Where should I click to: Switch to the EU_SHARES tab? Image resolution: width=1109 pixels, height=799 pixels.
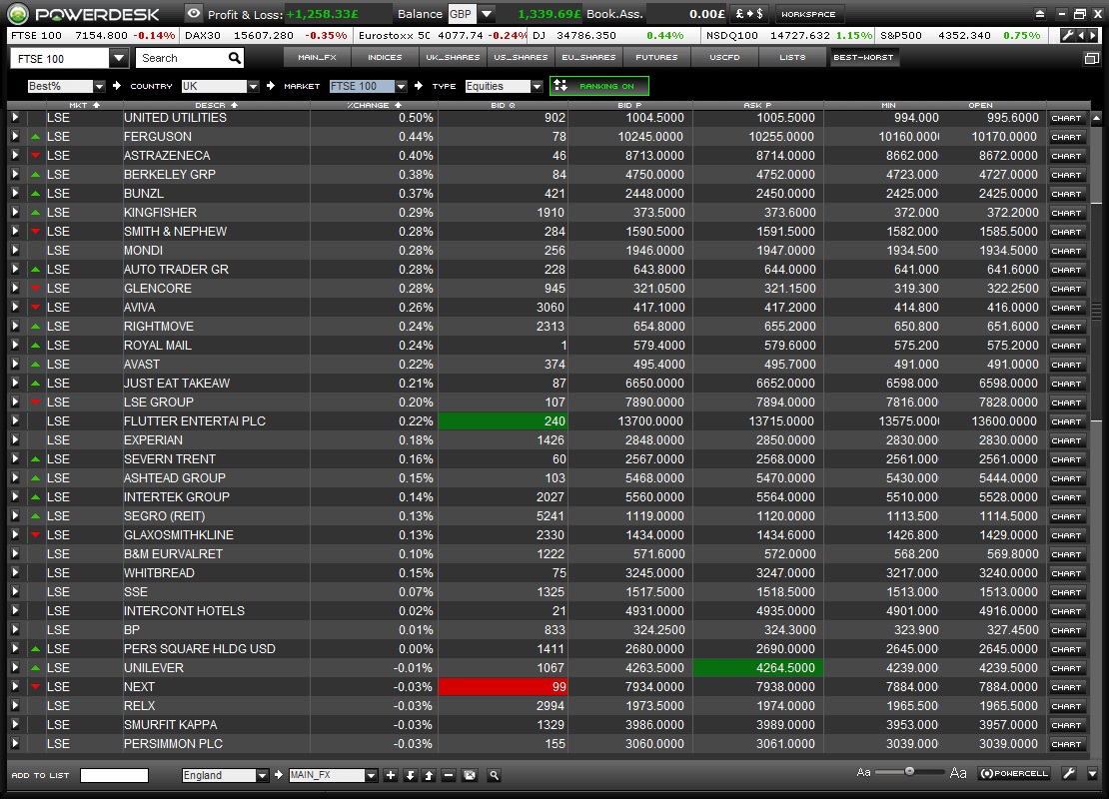588,57
